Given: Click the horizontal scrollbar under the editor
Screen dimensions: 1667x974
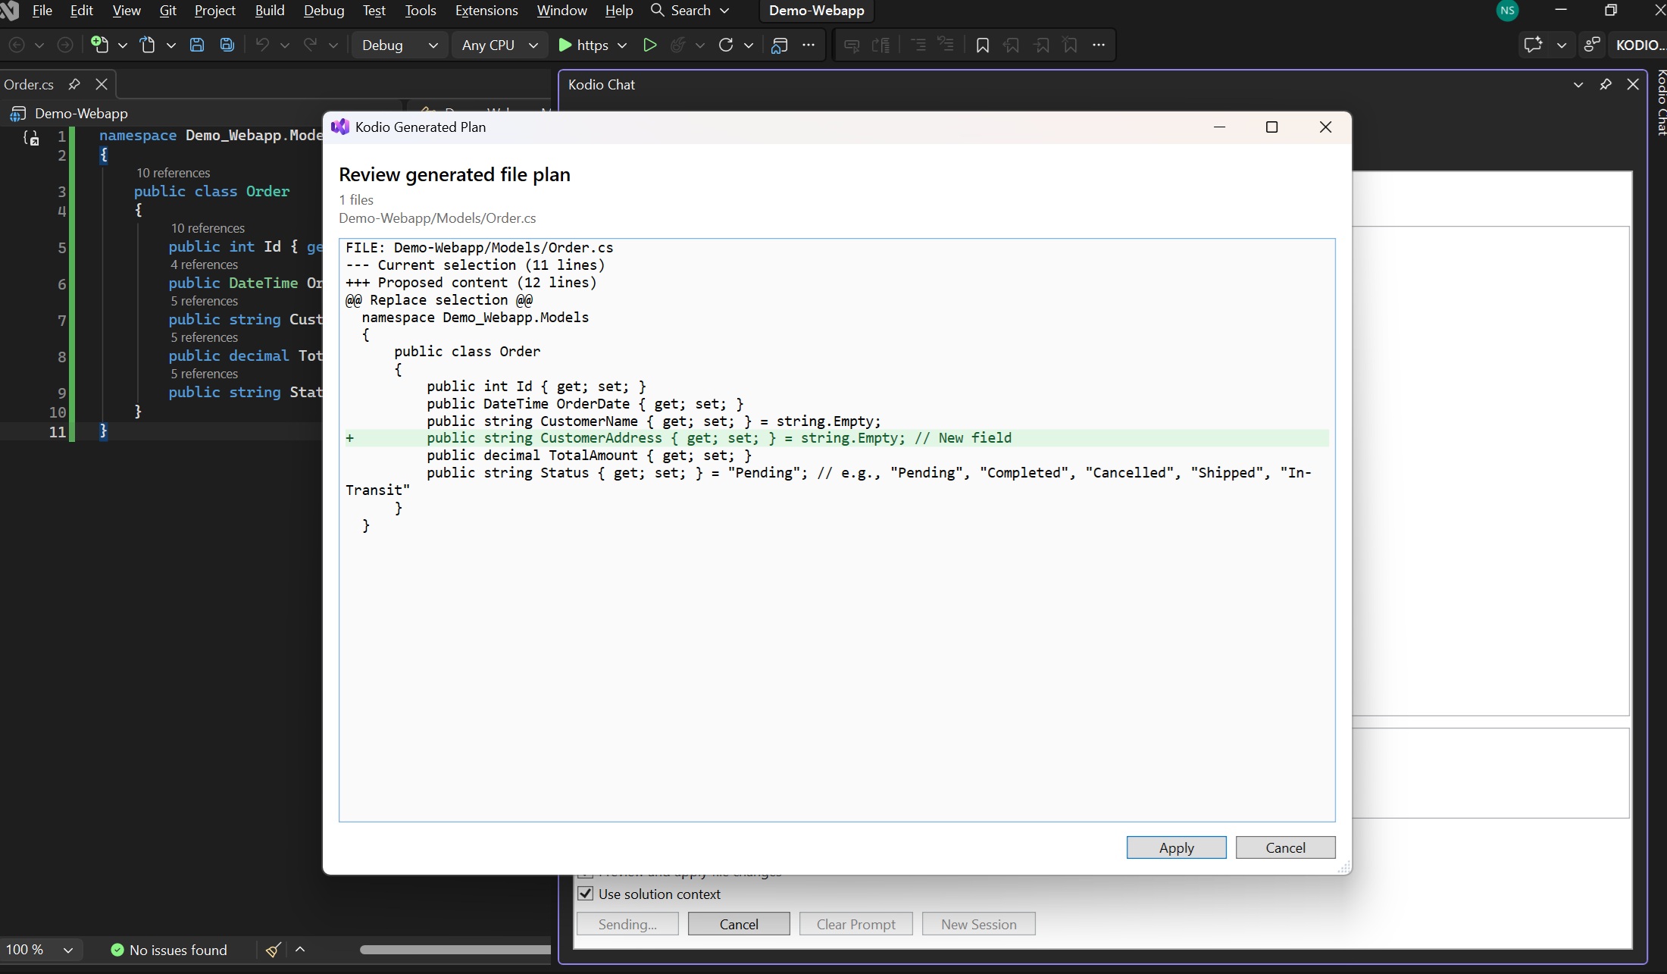Looking at the screenshot, I should pos(455,949).
